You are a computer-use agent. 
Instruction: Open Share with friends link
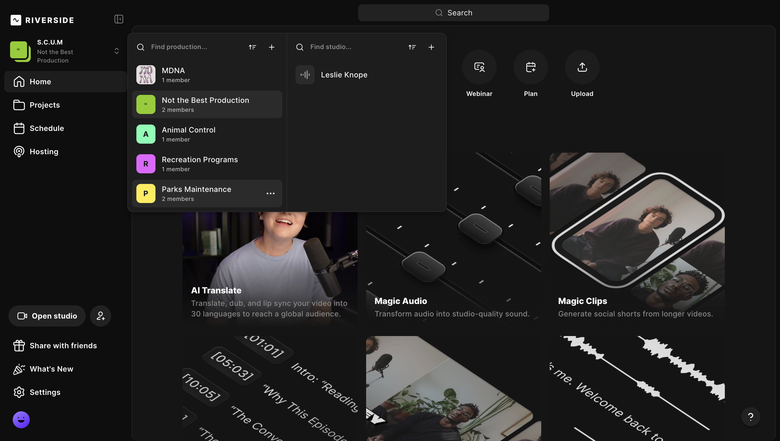pos(63,346)
